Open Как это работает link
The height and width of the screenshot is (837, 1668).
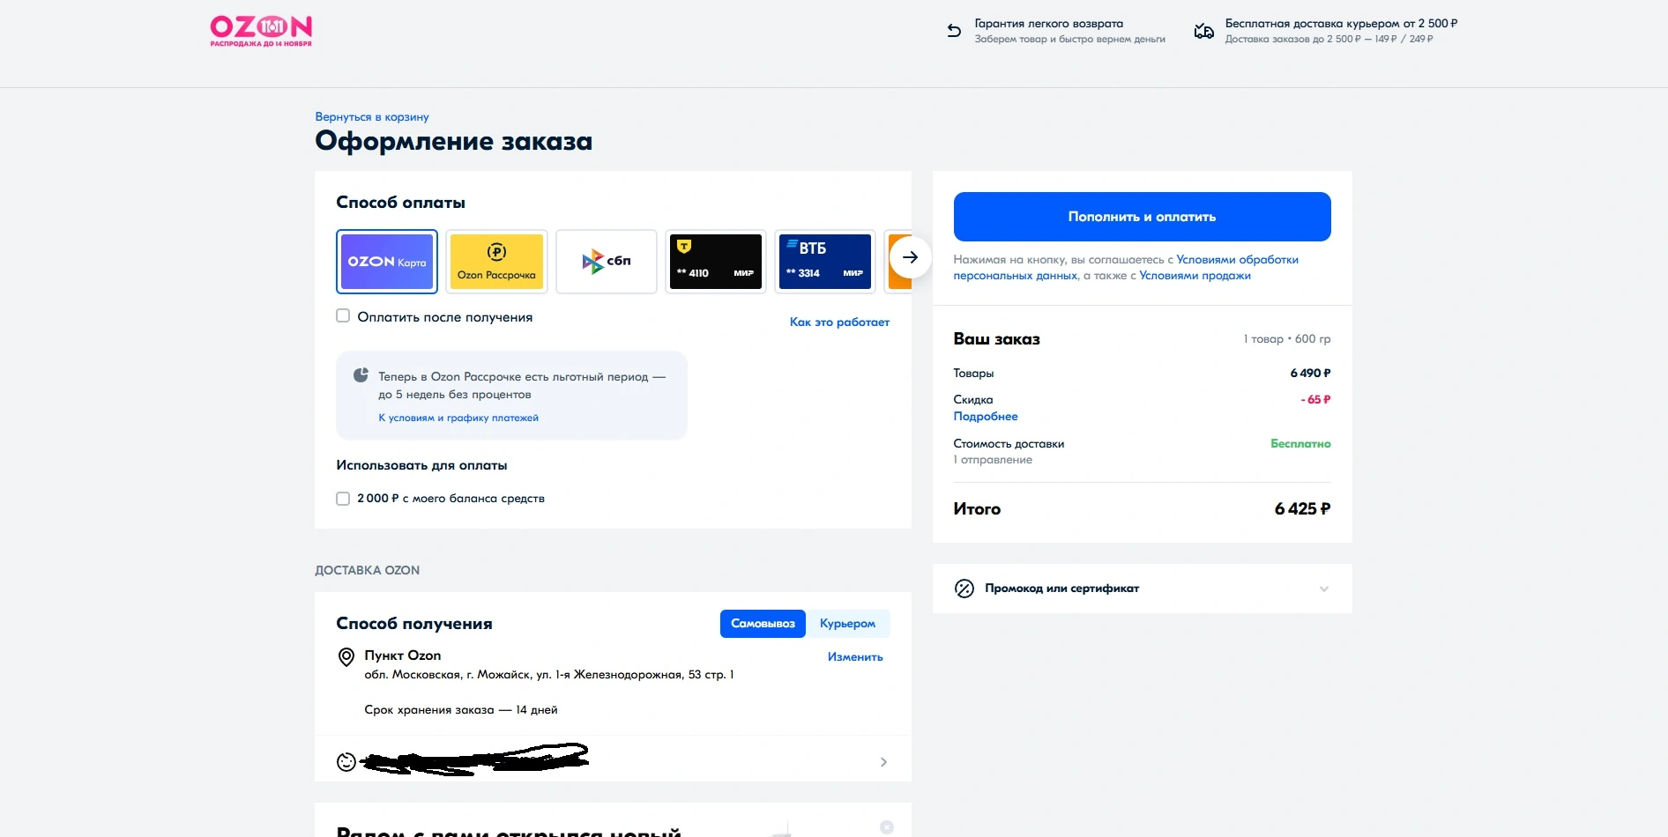click(x=839, y=322)
